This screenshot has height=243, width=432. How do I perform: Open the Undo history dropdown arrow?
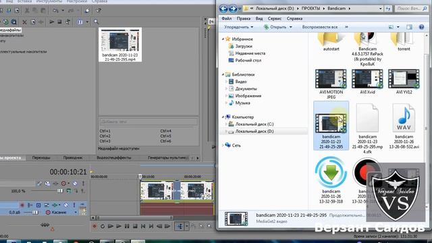pos(63,11)
